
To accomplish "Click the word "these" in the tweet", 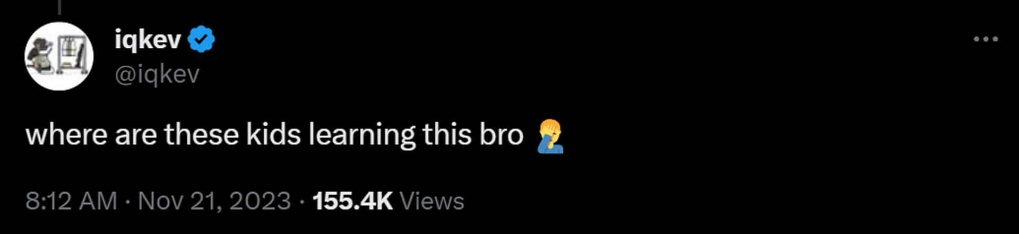I will pyautogui.click(x=202, y=135).
